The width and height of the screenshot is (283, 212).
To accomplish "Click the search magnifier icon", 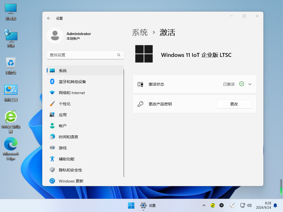I will [119, 55].
